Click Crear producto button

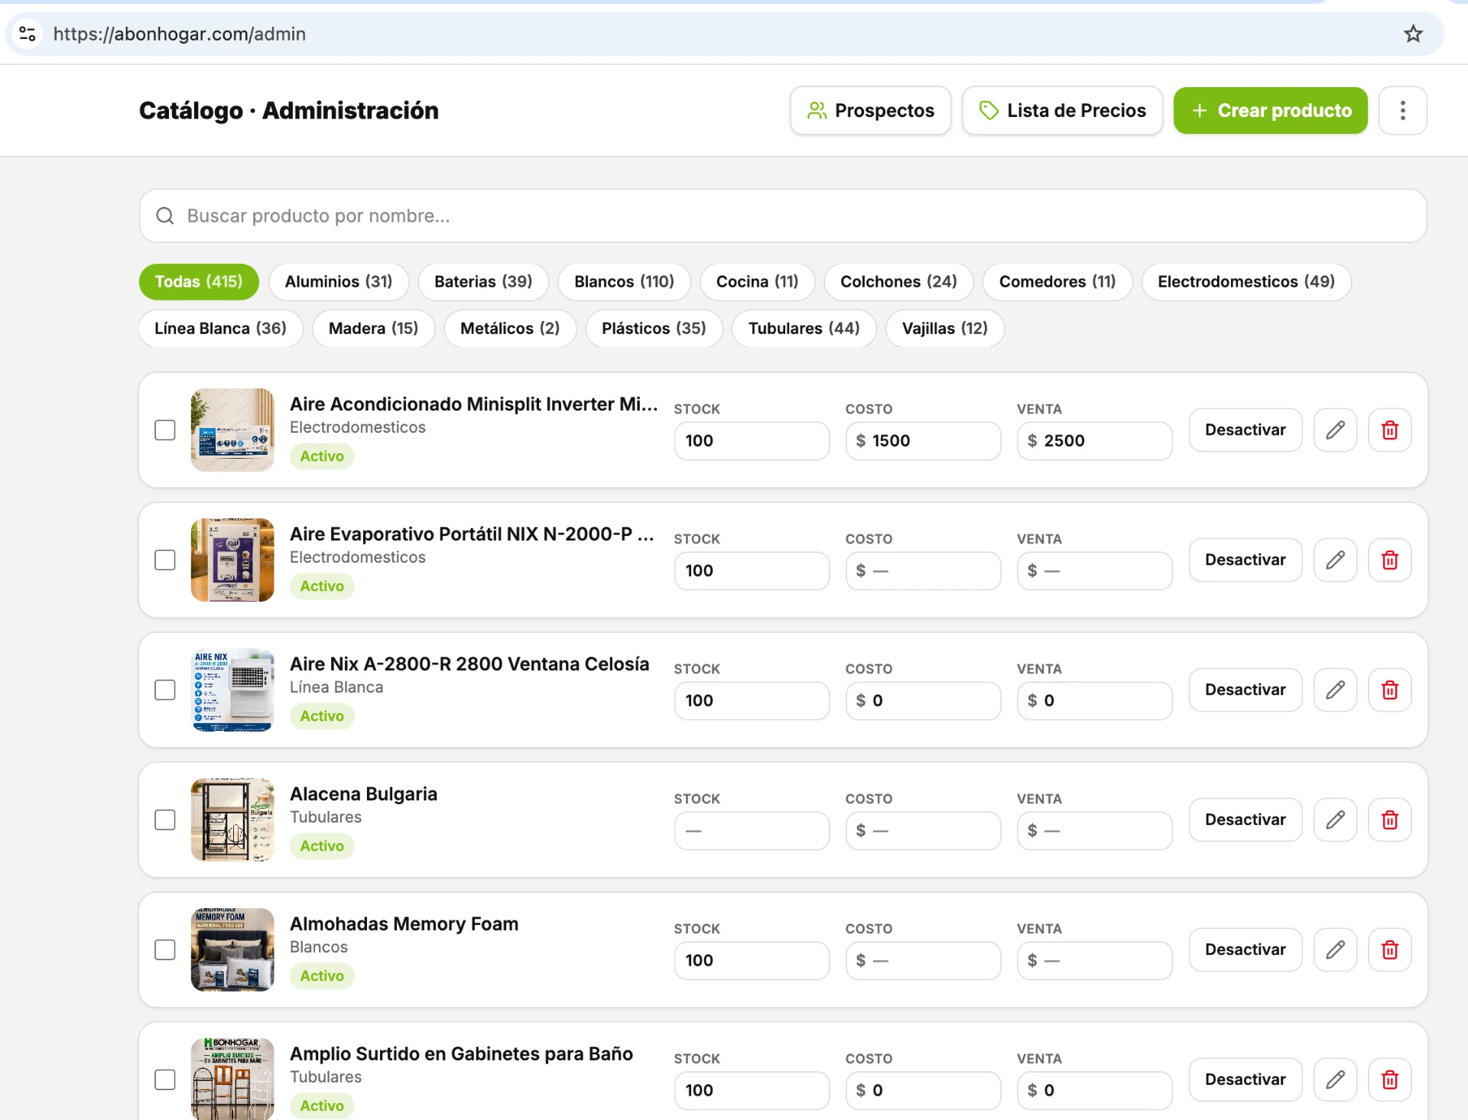[1271, 111]
